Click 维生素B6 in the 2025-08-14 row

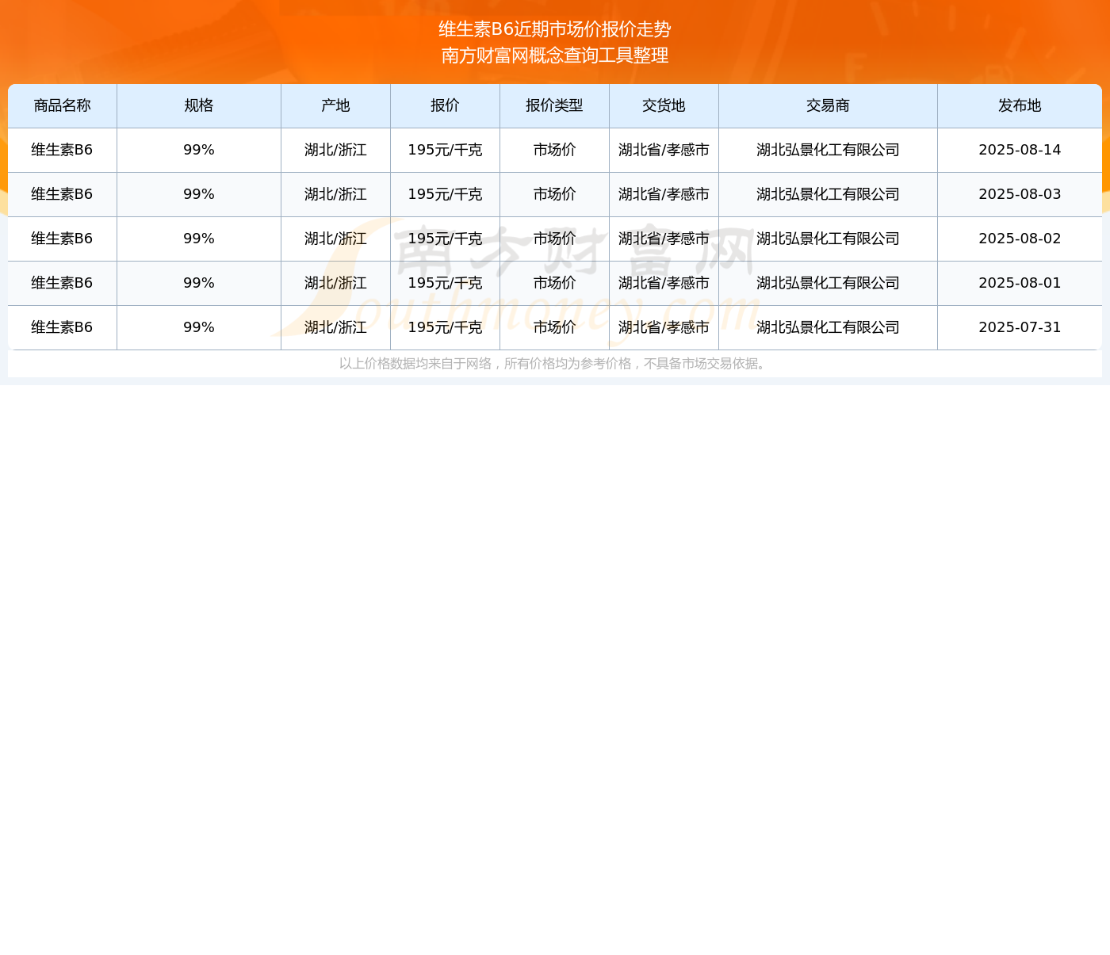(x=62, y=150)
